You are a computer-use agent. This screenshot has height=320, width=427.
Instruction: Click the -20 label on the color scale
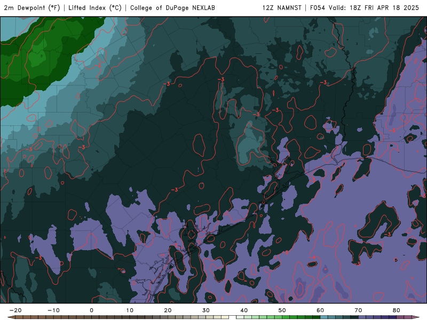coord(15,310)
